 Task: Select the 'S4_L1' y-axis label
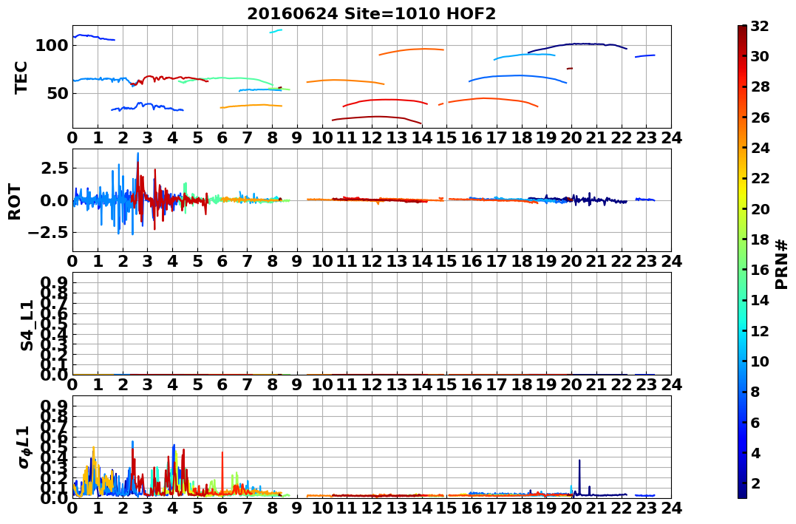(27, 325)
